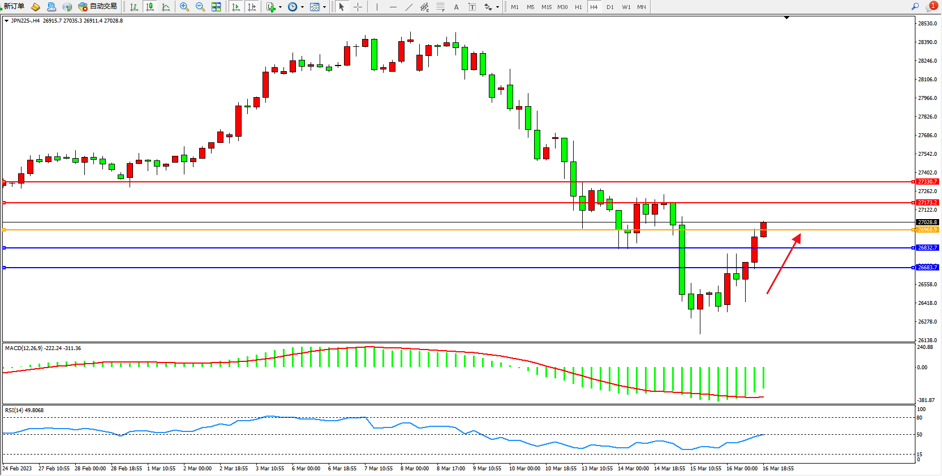Click the Zoom In magnifier icon
This screenshot has width=942, height=476.
184,7
